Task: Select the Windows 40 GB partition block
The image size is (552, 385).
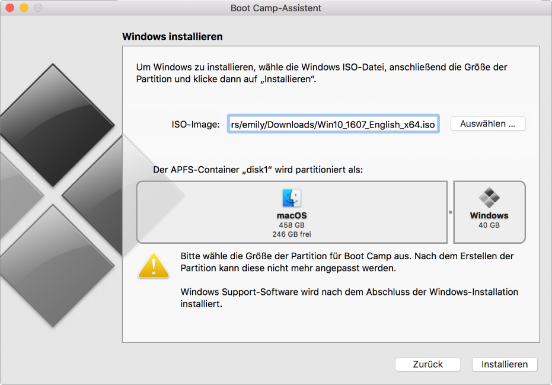Action: (489, 212)
